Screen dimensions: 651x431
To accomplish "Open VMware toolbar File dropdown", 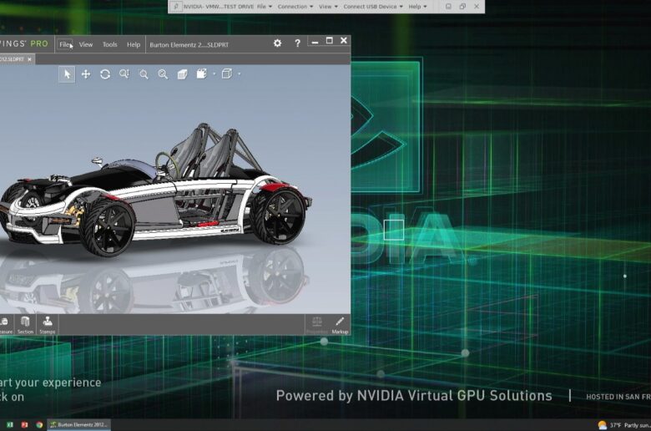I will point(265,7).
